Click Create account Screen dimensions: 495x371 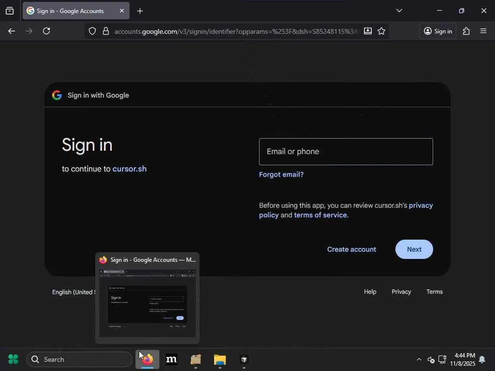[x=351, y=249]
